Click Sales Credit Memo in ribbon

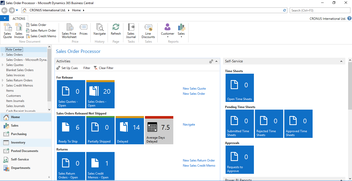coord(41,36)
